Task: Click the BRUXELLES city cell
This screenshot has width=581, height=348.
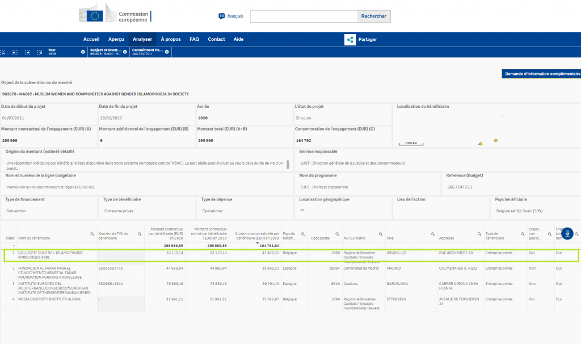Action: (x=397, y=253)
